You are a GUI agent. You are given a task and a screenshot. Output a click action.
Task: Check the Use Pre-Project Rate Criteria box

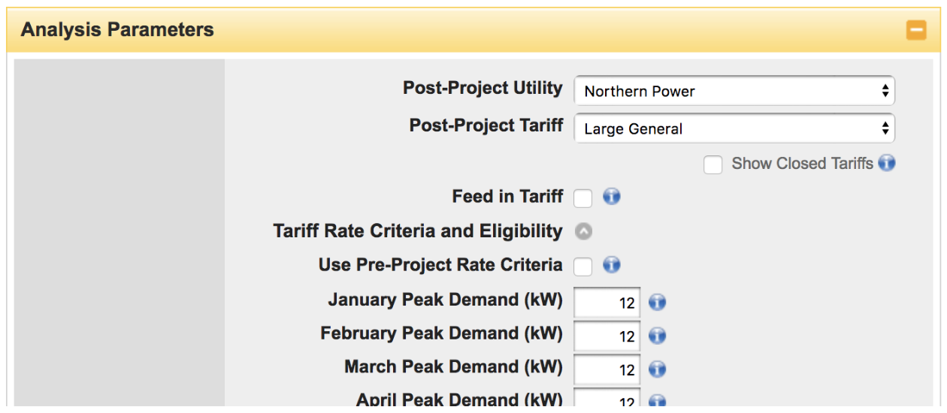[x=583, y=266]
